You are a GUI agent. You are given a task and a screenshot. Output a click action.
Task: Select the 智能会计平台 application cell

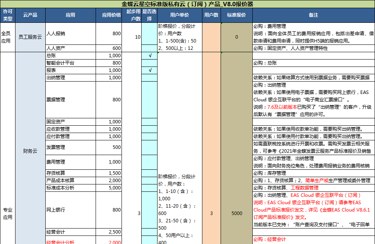point(70,63)
